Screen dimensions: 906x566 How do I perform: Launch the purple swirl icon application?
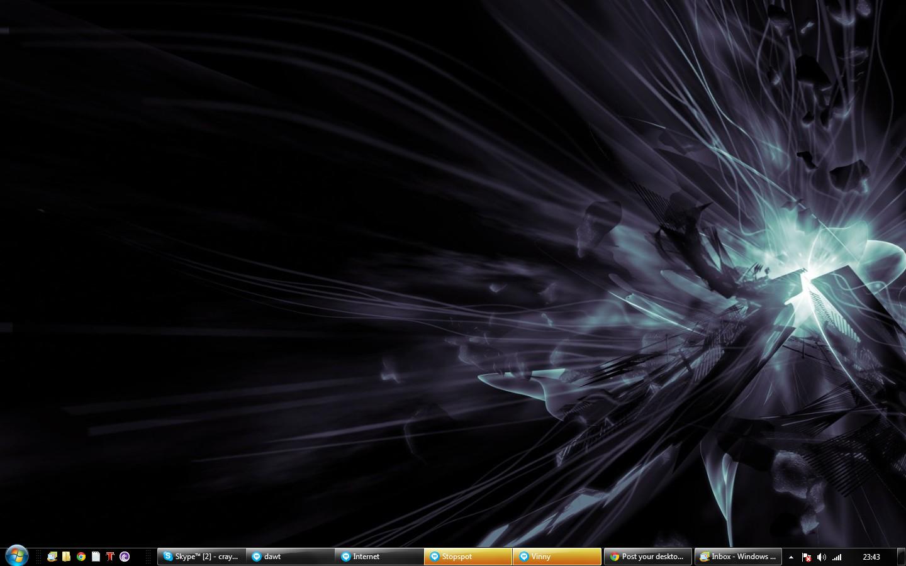[x=125, y=557]
